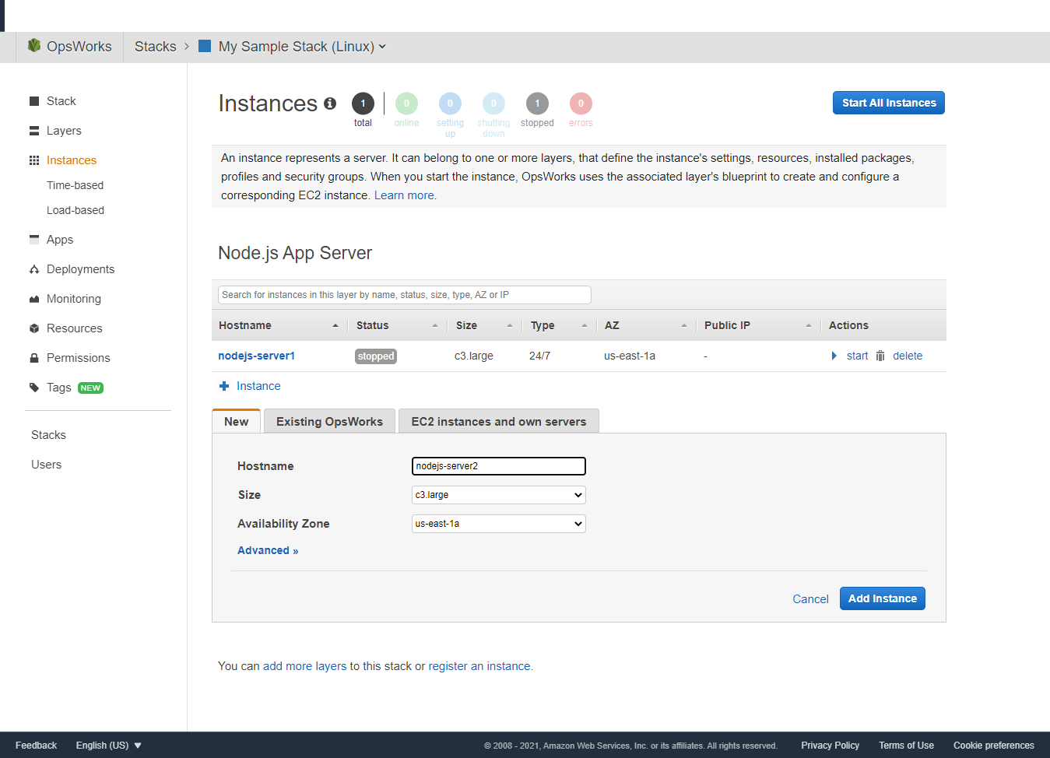Open Cookie preferences in footer

click(x=994, y=746)
